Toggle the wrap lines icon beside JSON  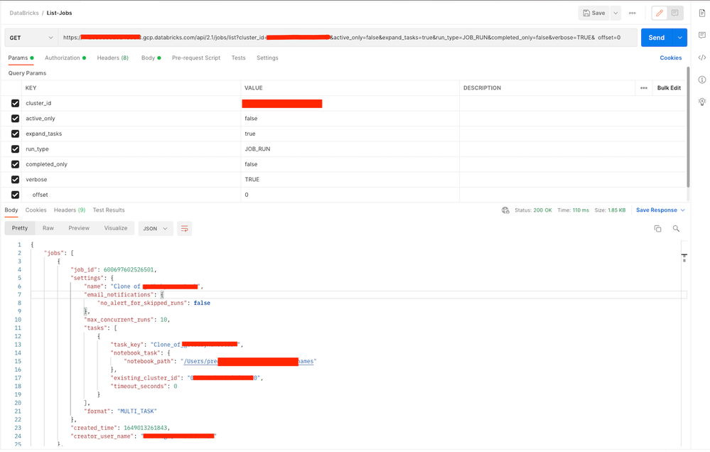184,228
